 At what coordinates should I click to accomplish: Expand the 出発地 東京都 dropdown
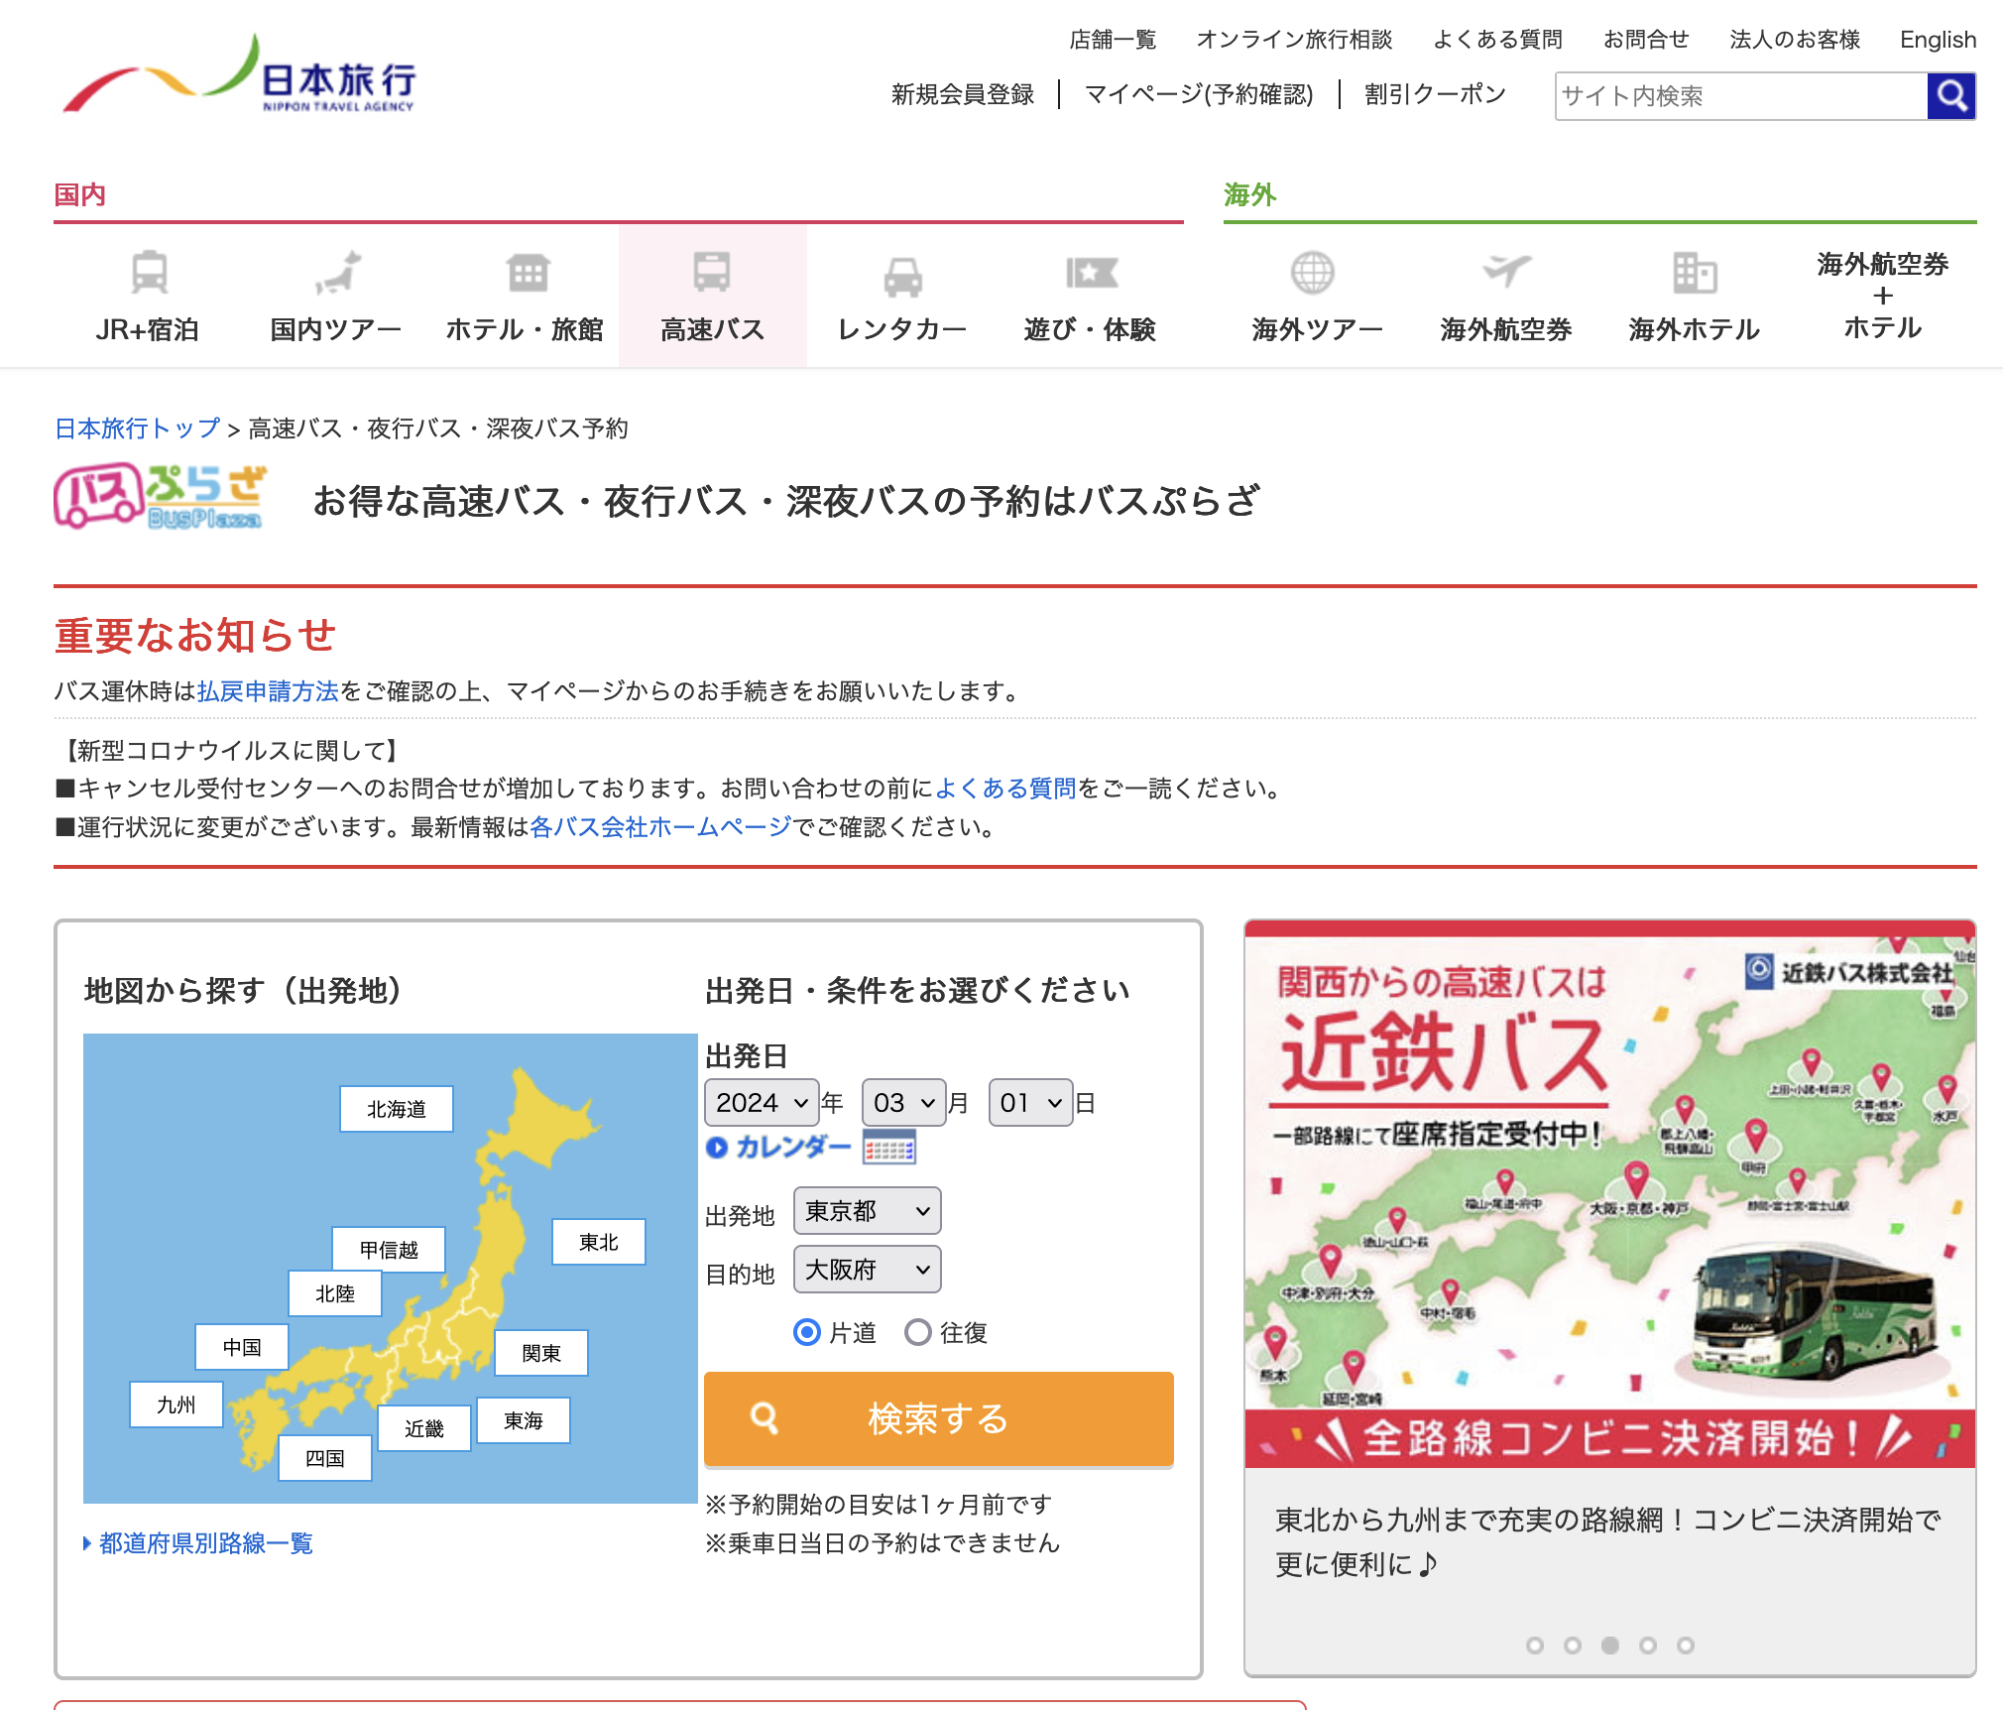(867, 1211)
